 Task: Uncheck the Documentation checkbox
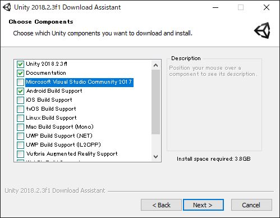tap(20, 73)
